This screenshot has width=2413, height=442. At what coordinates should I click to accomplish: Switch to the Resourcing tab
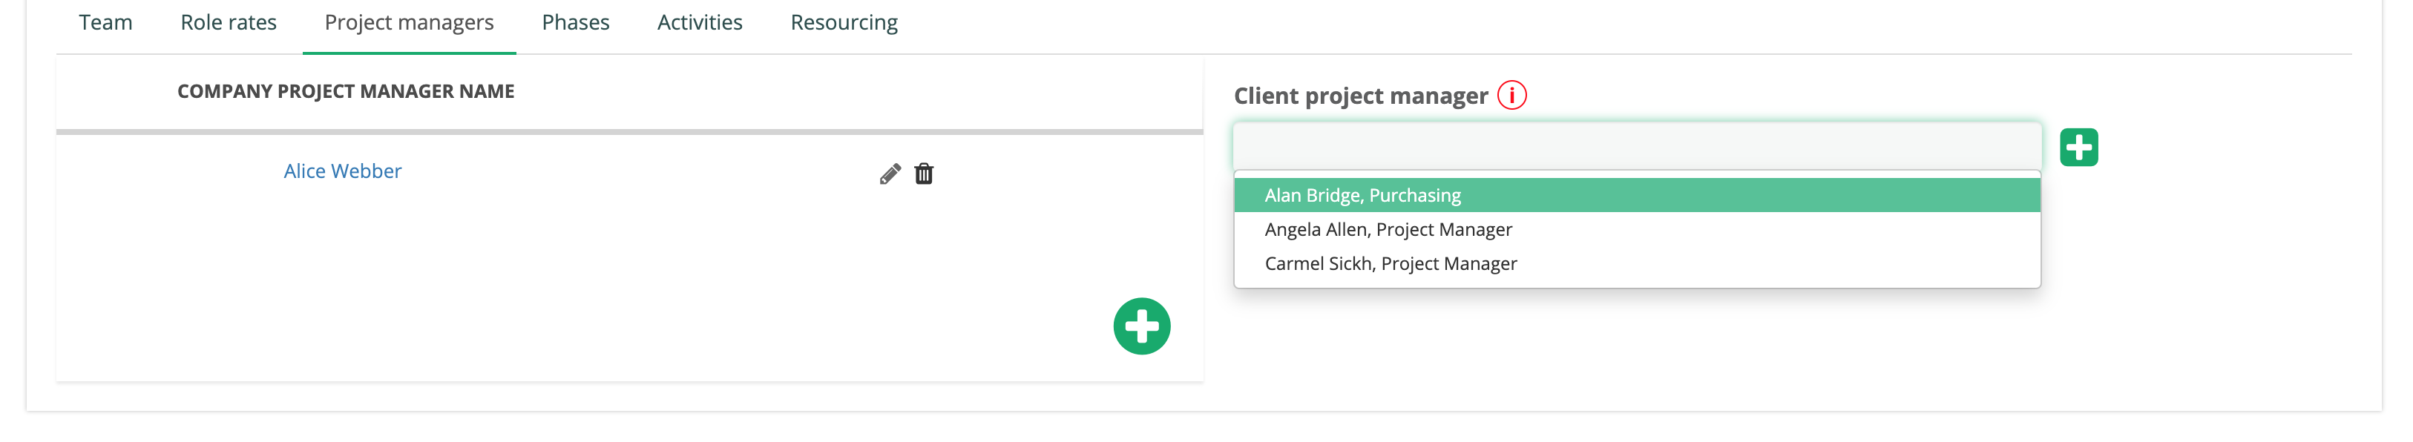point(844,22)
